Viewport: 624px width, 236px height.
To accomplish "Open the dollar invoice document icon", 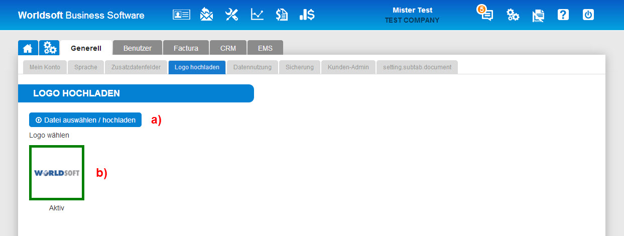I will click(x=282, y=15).
